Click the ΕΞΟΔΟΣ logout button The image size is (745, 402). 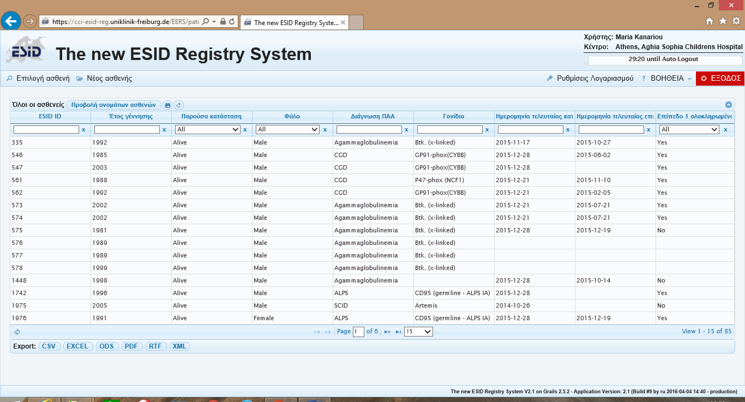pyautogui.click(x=720, y=79)
